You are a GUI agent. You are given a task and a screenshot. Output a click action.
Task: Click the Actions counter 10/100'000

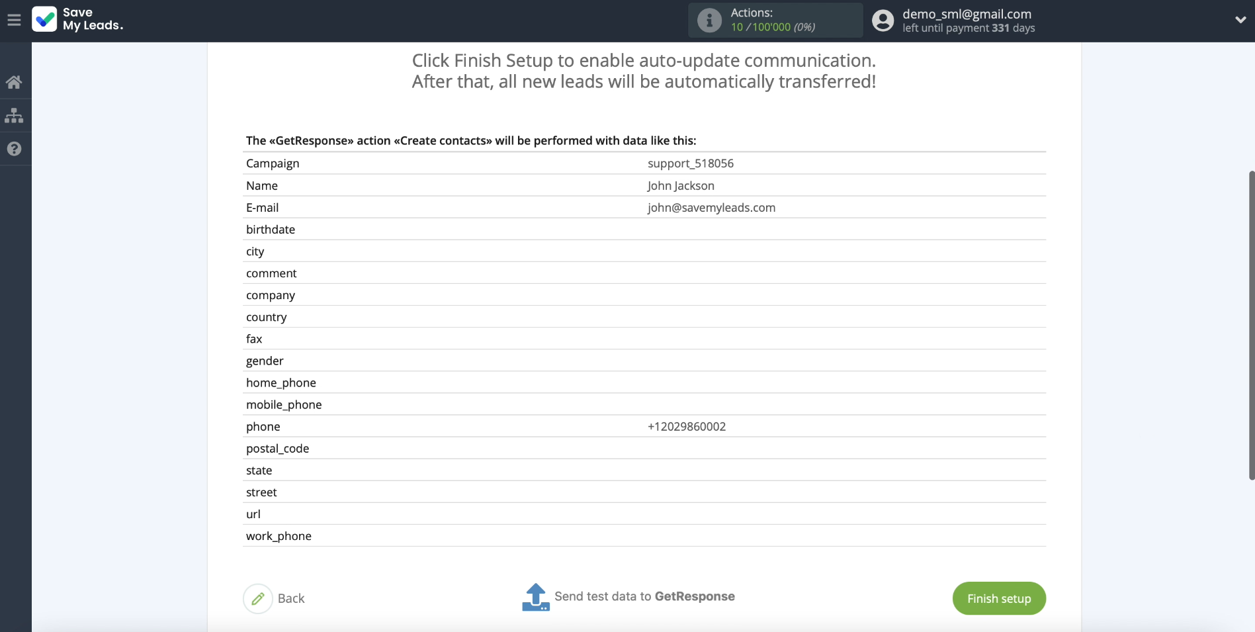point(772,27)
